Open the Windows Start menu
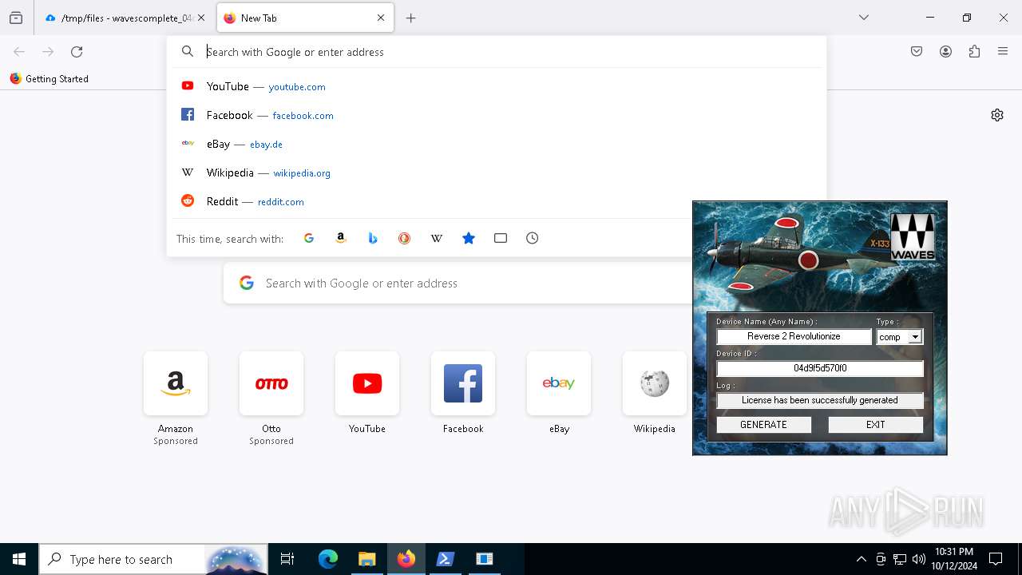The width and height of the screenshot is (1022, 575). point(19,559)
